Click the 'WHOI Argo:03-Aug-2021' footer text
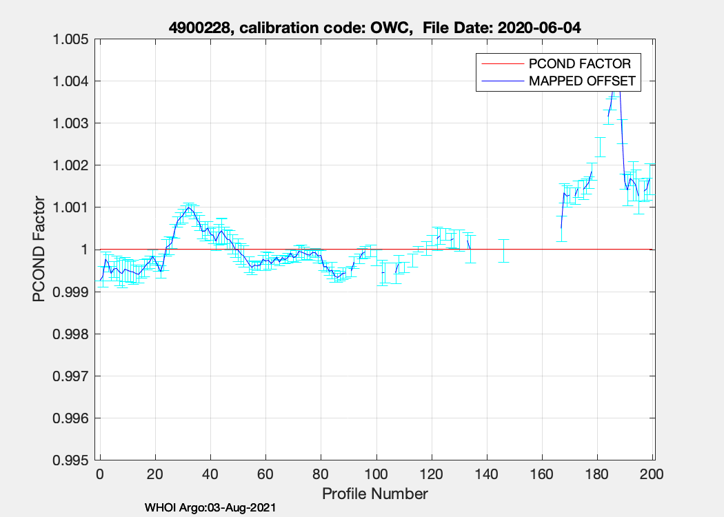This screenshot has height=517, width=724. pyautogui.click(x=210, y=508)
